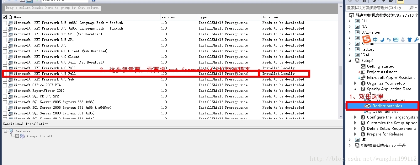Expand the DALHelper project node

tap(350, 32)
